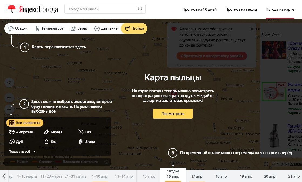Viewport: 302px width, 182px height.
Task: Go back on the timeline with left arrow
Action: pos(4,176)
